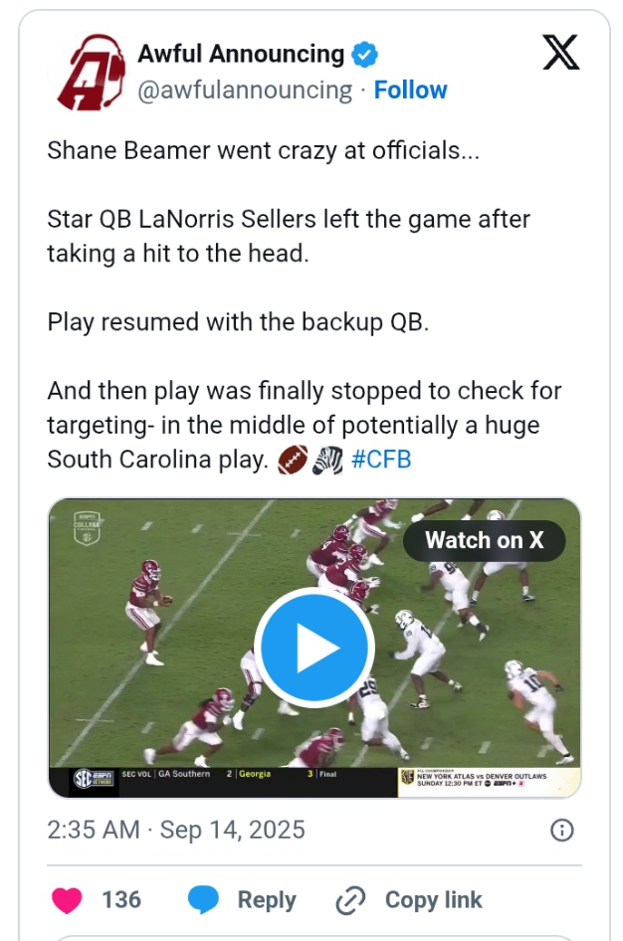Open the info icon beside the timestamp
Screen dimensions: 623x941
click(561, 830)
